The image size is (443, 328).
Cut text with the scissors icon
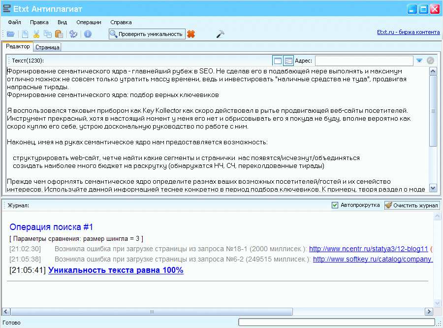36,34
